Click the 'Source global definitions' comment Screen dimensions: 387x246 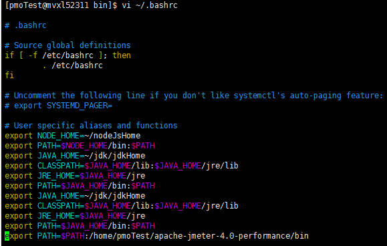click(x=72, y=45)
